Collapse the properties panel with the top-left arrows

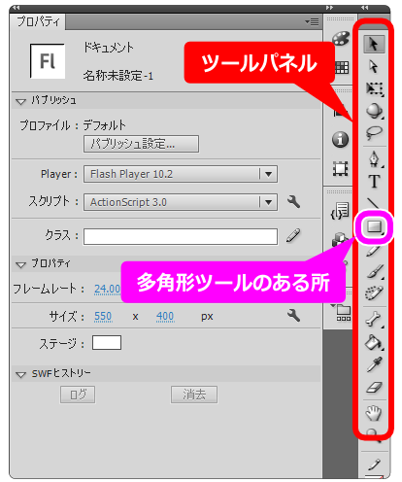(x=17, y=7)
